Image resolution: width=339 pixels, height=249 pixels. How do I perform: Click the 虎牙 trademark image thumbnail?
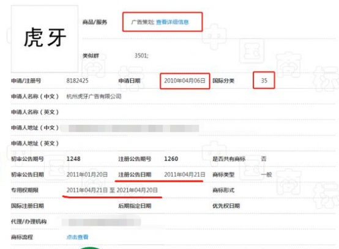pos(45,39)
